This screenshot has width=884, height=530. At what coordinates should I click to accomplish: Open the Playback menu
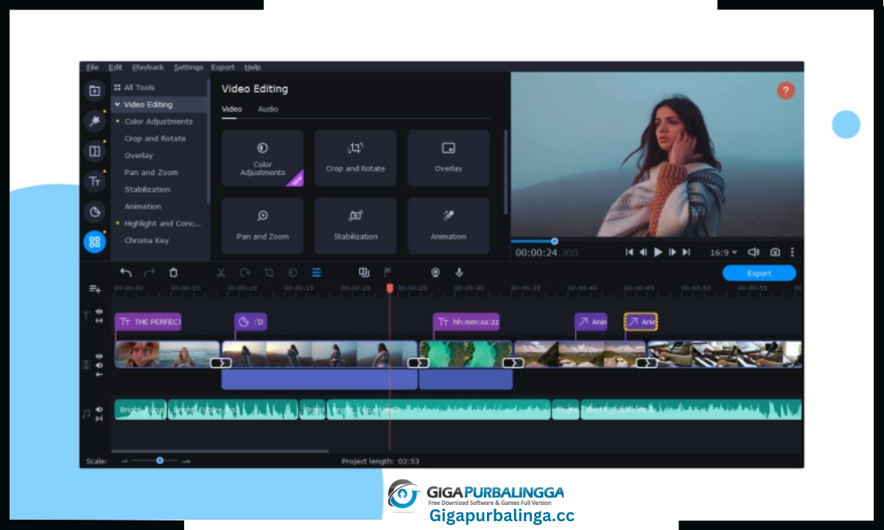point(148,67)
